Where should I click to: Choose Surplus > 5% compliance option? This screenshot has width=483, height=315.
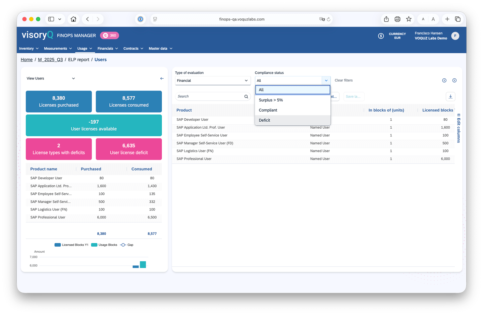[x=292, y=100]
